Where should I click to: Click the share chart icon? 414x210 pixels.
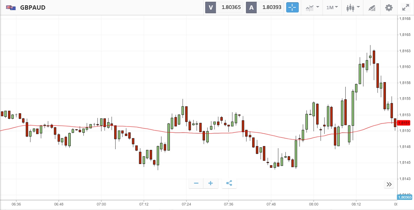click(229, 183)
